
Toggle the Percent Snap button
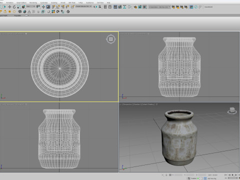[x=63, y=7]
